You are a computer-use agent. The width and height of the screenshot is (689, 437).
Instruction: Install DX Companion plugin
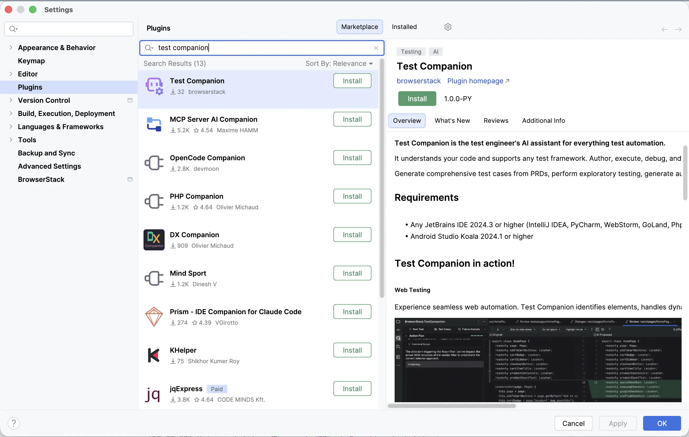coord(352,235)
